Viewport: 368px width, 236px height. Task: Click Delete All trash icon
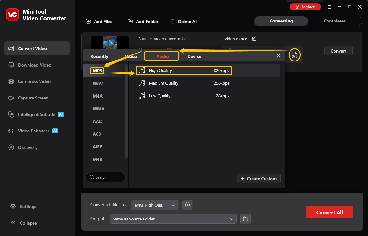point(172,22)
